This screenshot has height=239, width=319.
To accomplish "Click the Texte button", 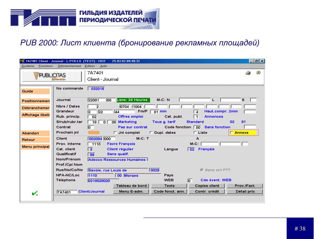I will coord(169,186).
